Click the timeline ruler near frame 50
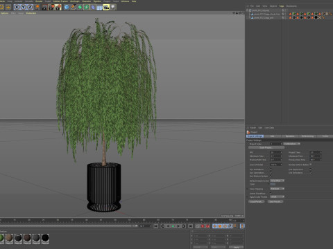The height and width of the screenshot is (249, 333). 115,221
